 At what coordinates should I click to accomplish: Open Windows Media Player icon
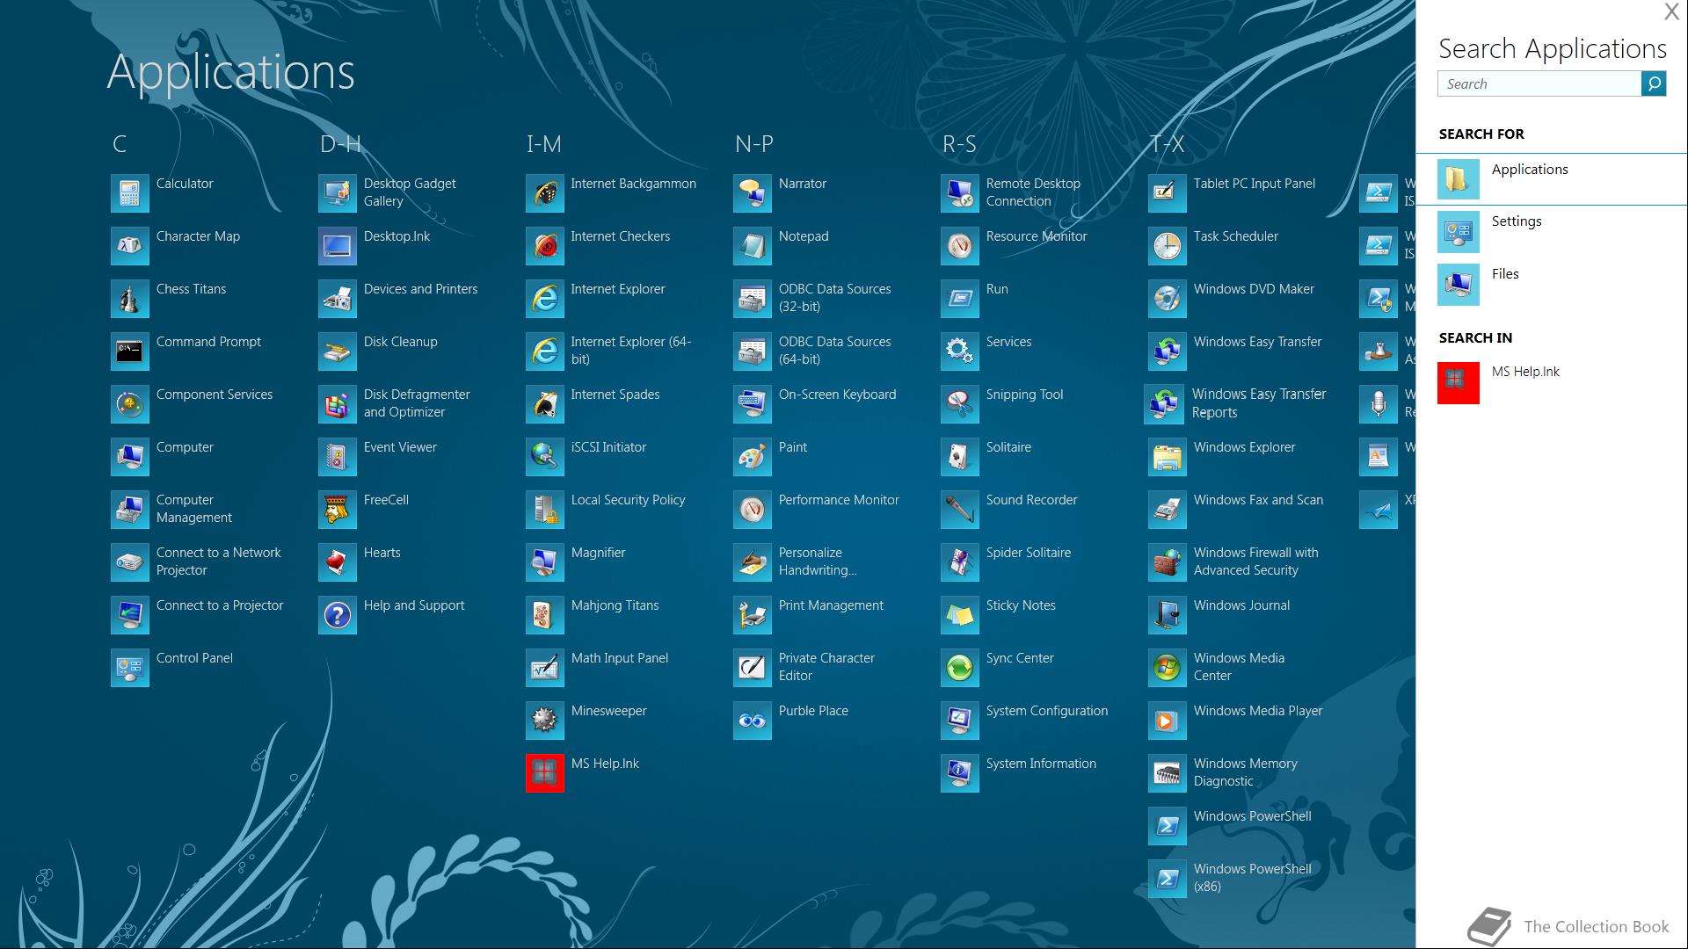[1167, 721]
